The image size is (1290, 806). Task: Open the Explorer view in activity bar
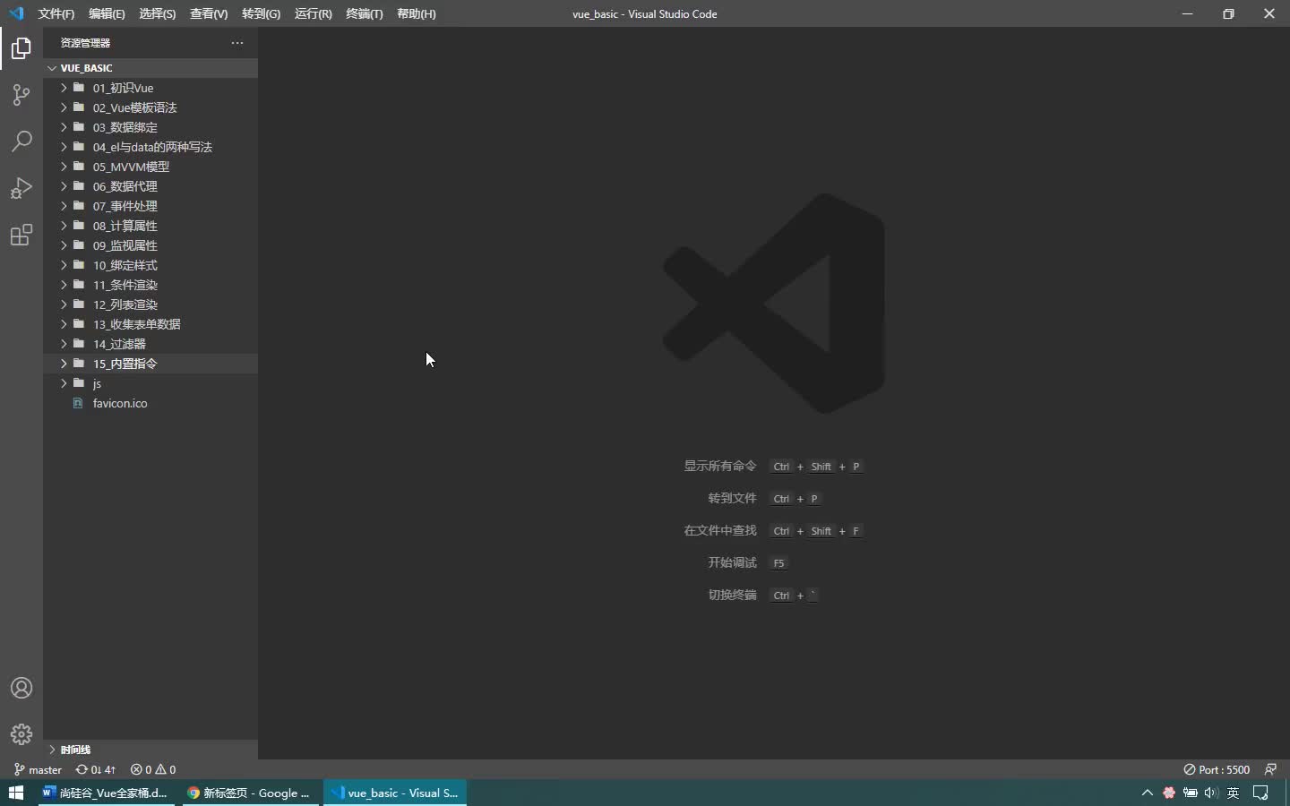click(21, 48)
